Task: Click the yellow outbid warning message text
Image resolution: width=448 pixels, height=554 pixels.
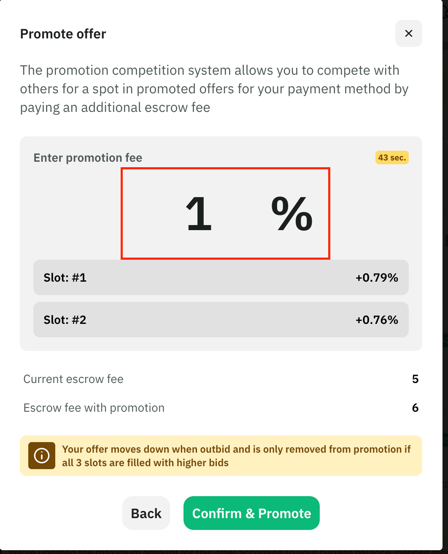Action: (x=236, y=456)
